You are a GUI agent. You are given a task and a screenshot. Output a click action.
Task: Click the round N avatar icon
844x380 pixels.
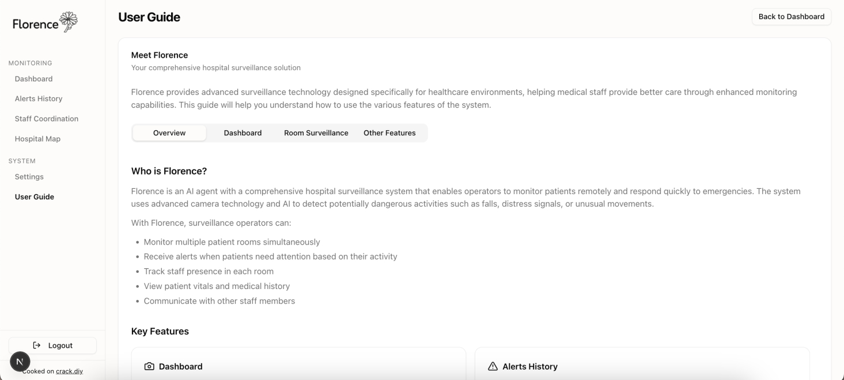click(20, 362)
